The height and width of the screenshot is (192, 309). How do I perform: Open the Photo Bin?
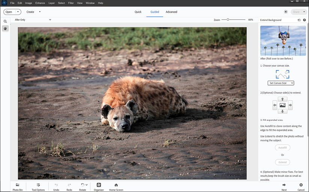coord(18,187)
